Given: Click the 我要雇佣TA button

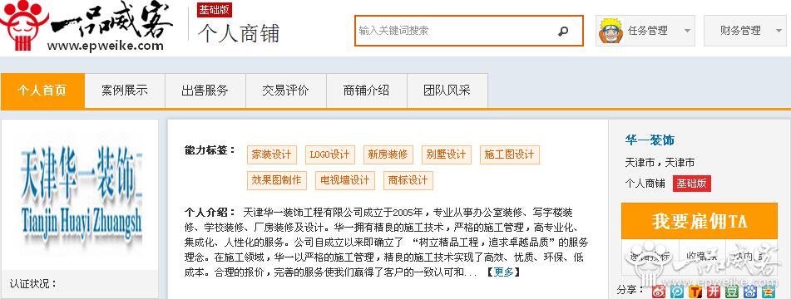Looking at the screenshot, I should [x=700, y=221].
